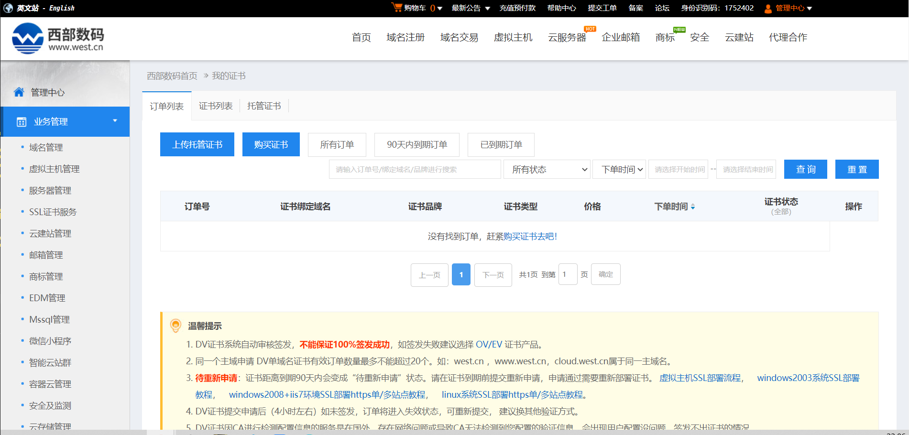Click the globe icon next to English
Viewport: 909px width, 435px height.
click(7, 8)
